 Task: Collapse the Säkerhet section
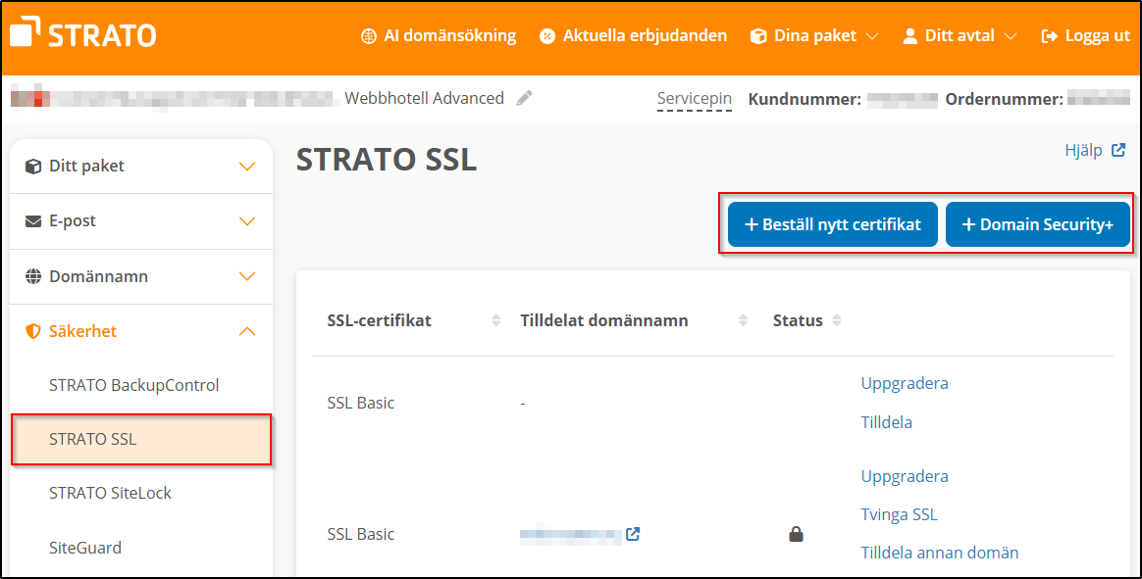point(246,331)
